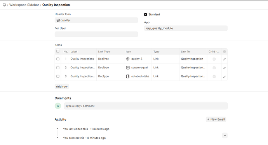268x145 pixels.
Task: Click row 1 Link Type DocType cell
Action: click(110, 59)
